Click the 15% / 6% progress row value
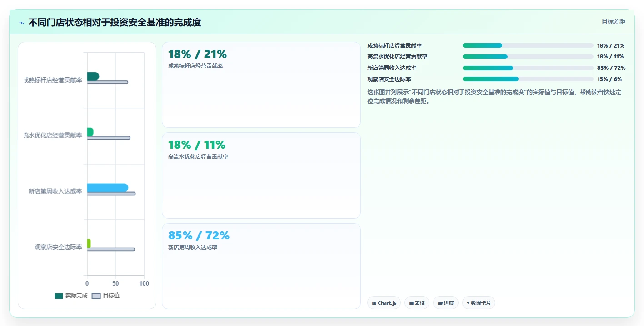The height and width of the screenshot is (326, 644). tap(609, 79)
